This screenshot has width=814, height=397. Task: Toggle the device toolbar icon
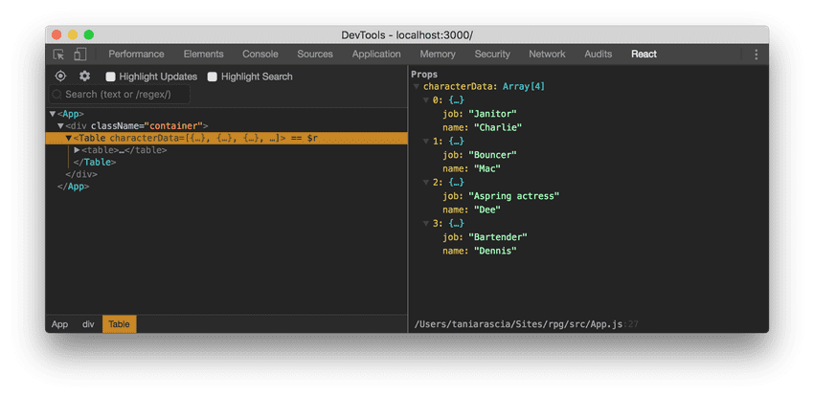click(x=80, y=55)
